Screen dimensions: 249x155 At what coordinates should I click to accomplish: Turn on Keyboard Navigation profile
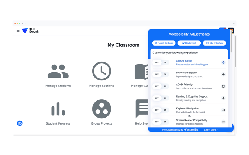[165, 110]
